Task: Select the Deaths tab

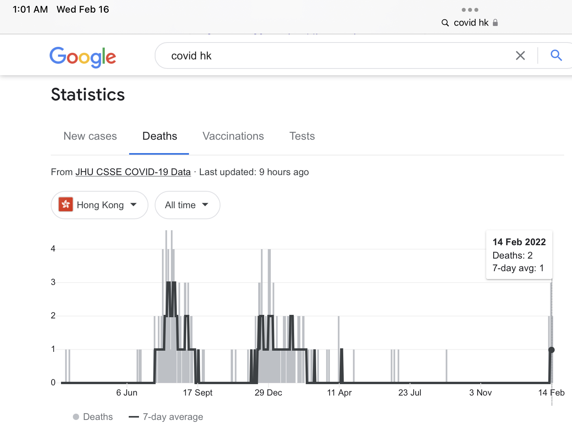Action: (159, 136)
